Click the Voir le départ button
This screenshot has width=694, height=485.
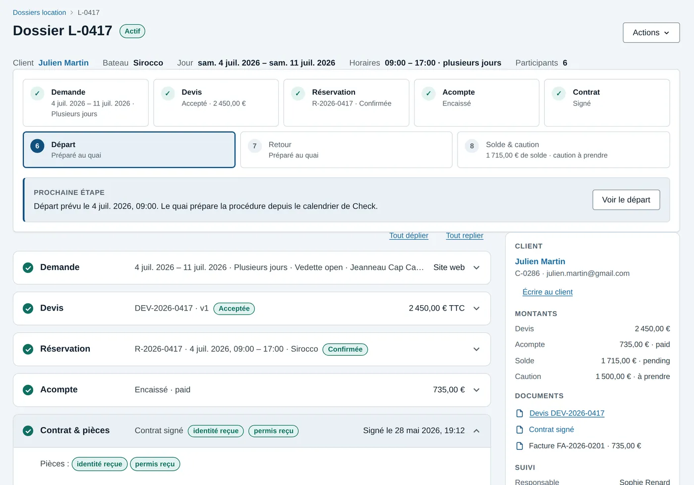coord(626,200)
